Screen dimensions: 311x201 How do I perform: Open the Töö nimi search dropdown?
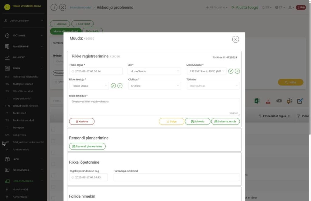point(213,86)
